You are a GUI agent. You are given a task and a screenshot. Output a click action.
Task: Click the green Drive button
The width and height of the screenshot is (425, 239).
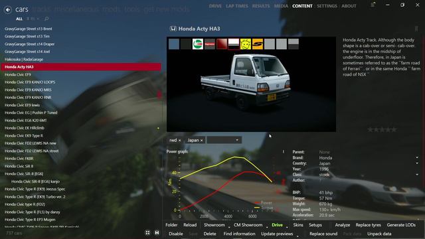pos(277,225)
